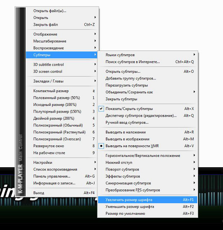223x230 pixels.
Task: Select Выводить в изображении option
Action: pyautogui.click(x=148, y=139)
